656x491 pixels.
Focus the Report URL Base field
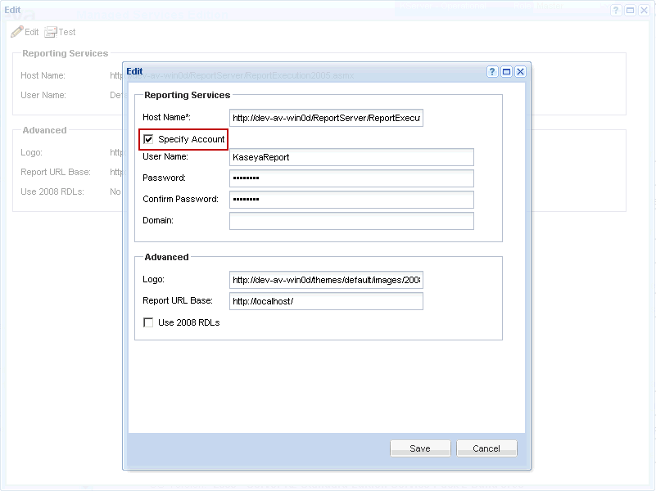(x=326, y=301)
